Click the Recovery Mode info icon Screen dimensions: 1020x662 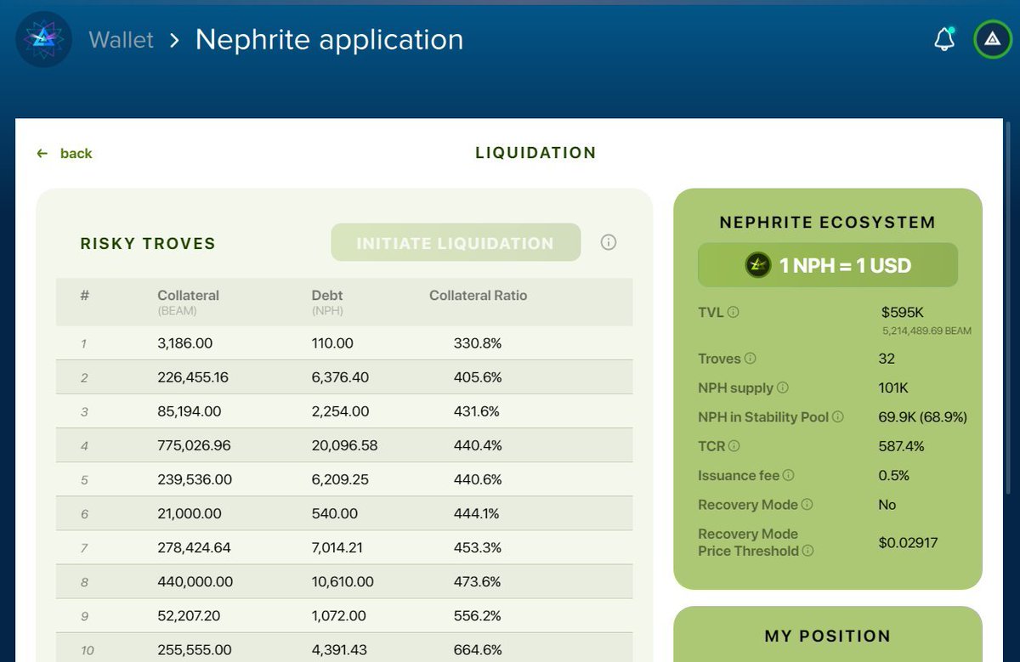(x=807, y=505)
